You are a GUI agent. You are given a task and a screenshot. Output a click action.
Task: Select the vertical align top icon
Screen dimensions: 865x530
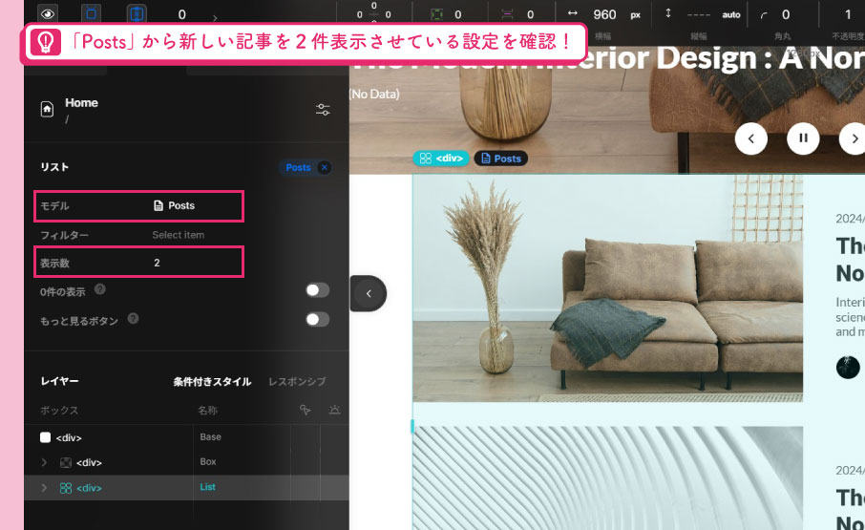[x=92, y=13]
